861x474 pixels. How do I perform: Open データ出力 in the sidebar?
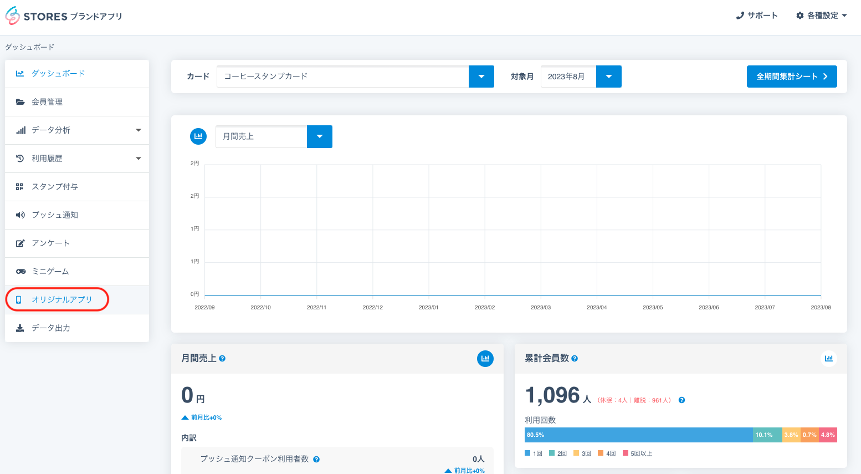[77, 328]
